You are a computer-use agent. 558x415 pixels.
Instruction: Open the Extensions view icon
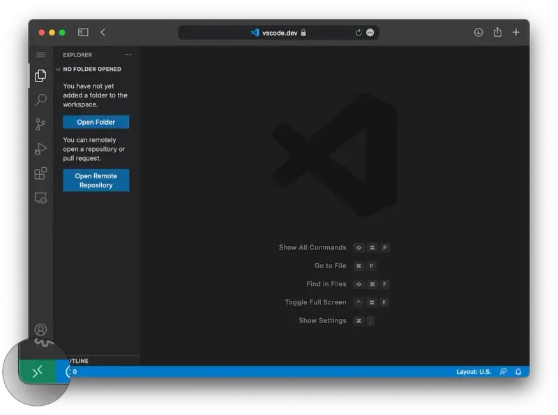(40, 173)
